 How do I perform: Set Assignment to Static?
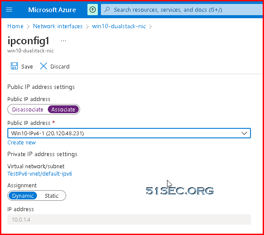coord(51,196)
